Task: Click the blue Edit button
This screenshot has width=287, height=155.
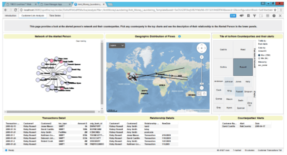Action: click(233, 16)
